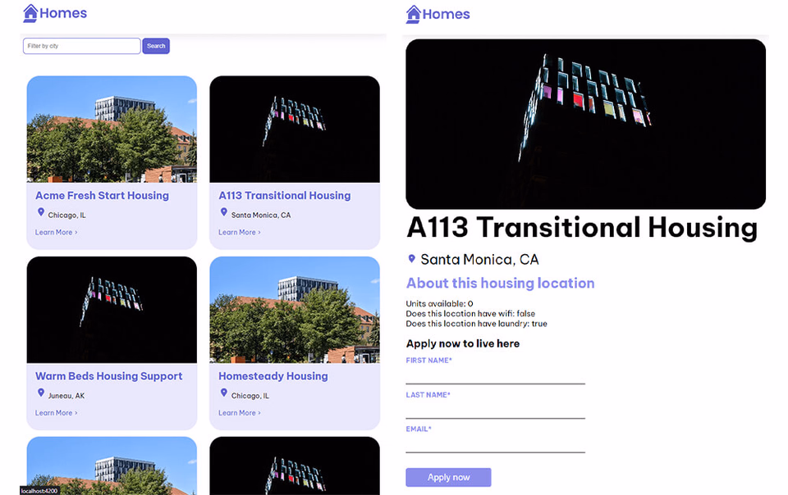Click the Units available: 0 text

439,304
